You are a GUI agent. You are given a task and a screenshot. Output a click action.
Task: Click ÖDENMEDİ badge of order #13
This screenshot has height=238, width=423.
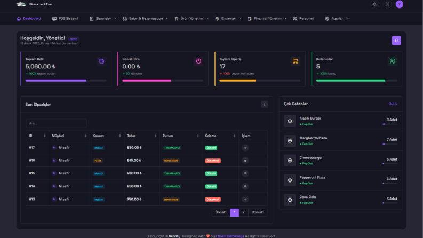(213, 200)
